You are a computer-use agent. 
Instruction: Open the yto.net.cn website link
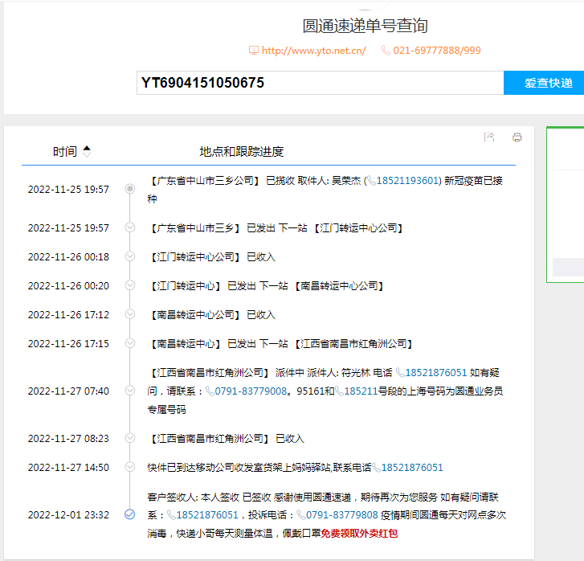(x=313, y=51)
